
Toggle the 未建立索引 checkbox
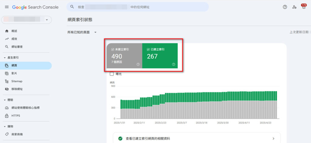point(113,50)
